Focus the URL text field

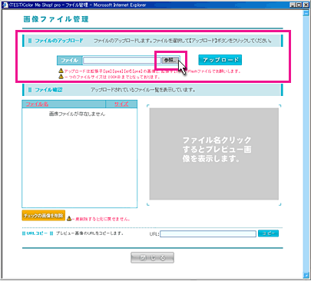click(208, 233)
